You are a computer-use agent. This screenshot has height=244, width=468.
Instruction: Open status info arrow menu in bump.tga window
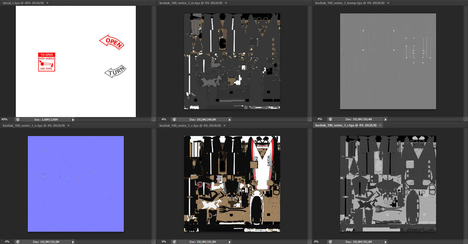[x=386, y=119]
